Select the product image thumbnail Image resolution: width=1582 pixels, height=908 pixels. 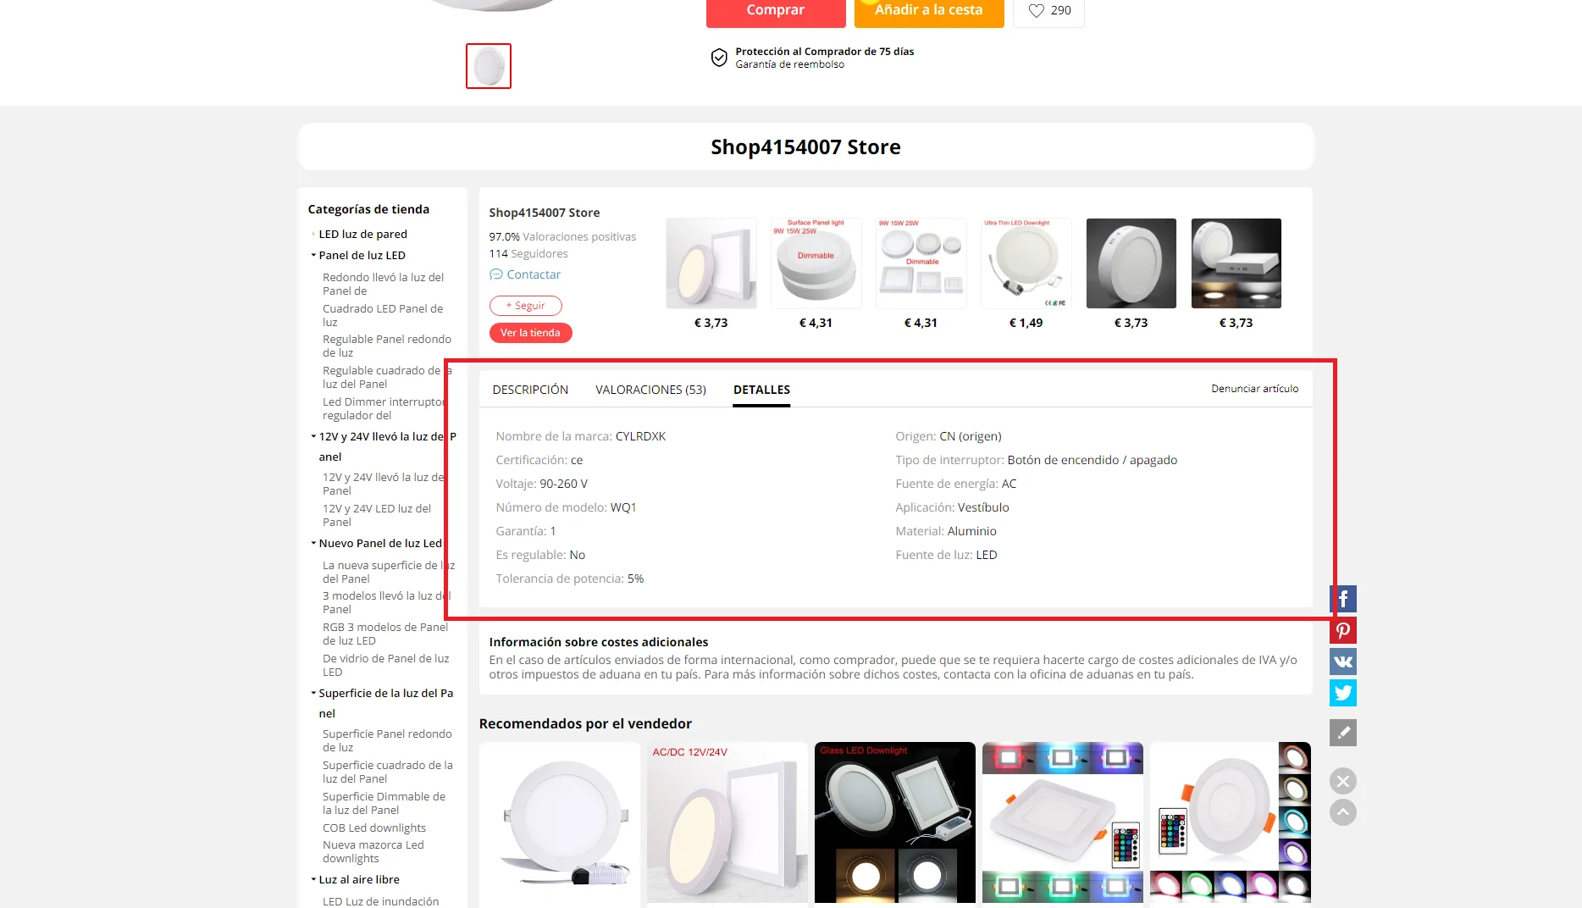pyautogui.click(x=489, y=66)
